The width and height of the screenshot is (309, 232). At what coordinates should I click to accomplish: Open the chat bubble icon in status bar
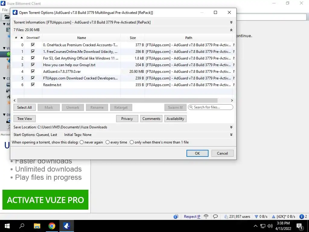click(x=215, y=217)
